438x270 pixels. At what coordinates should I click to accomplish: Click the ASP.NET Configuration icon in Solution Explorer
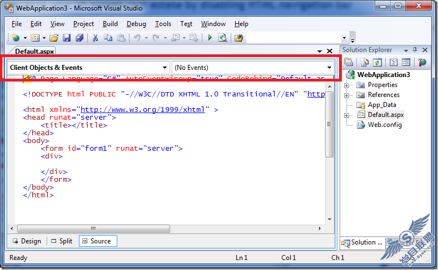point(422,62)
